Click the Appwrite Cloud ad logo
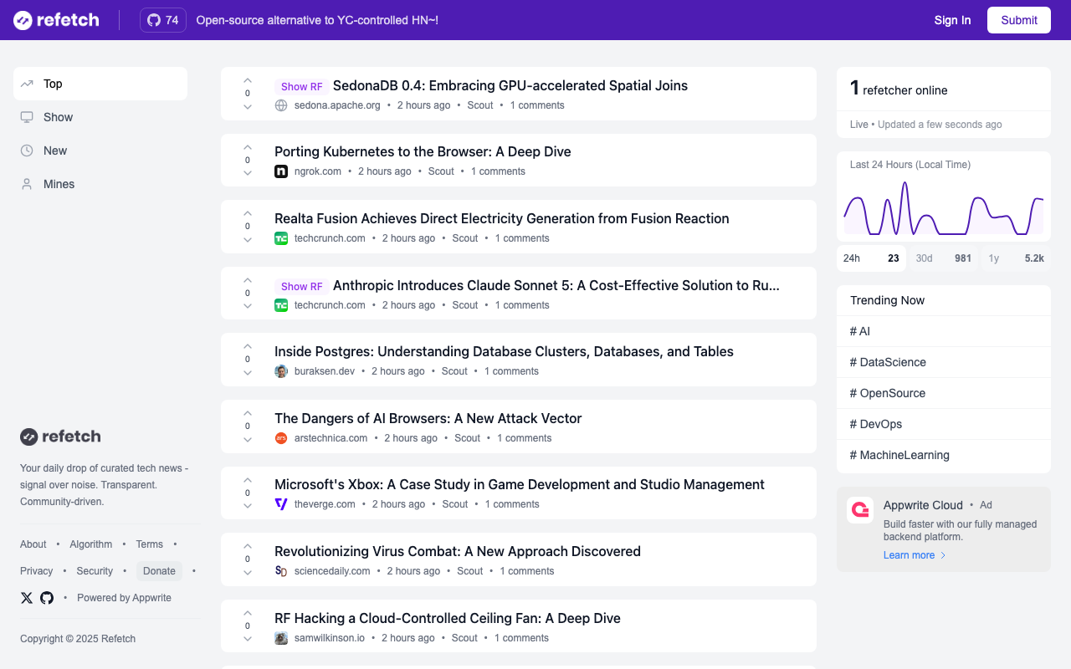1071x669 pixels. 860,510
